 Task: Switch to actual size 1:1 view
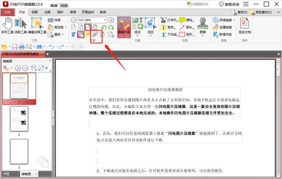[x=74, y=27]
